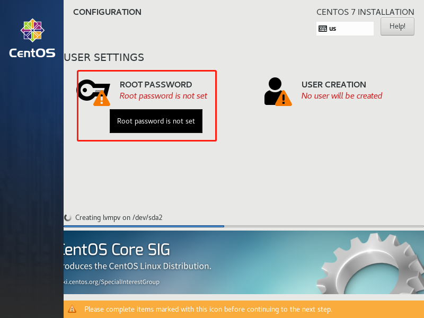424x318 pixels.
Task: Click the USER SETTINGS section heading
Action: click(104, 58)
